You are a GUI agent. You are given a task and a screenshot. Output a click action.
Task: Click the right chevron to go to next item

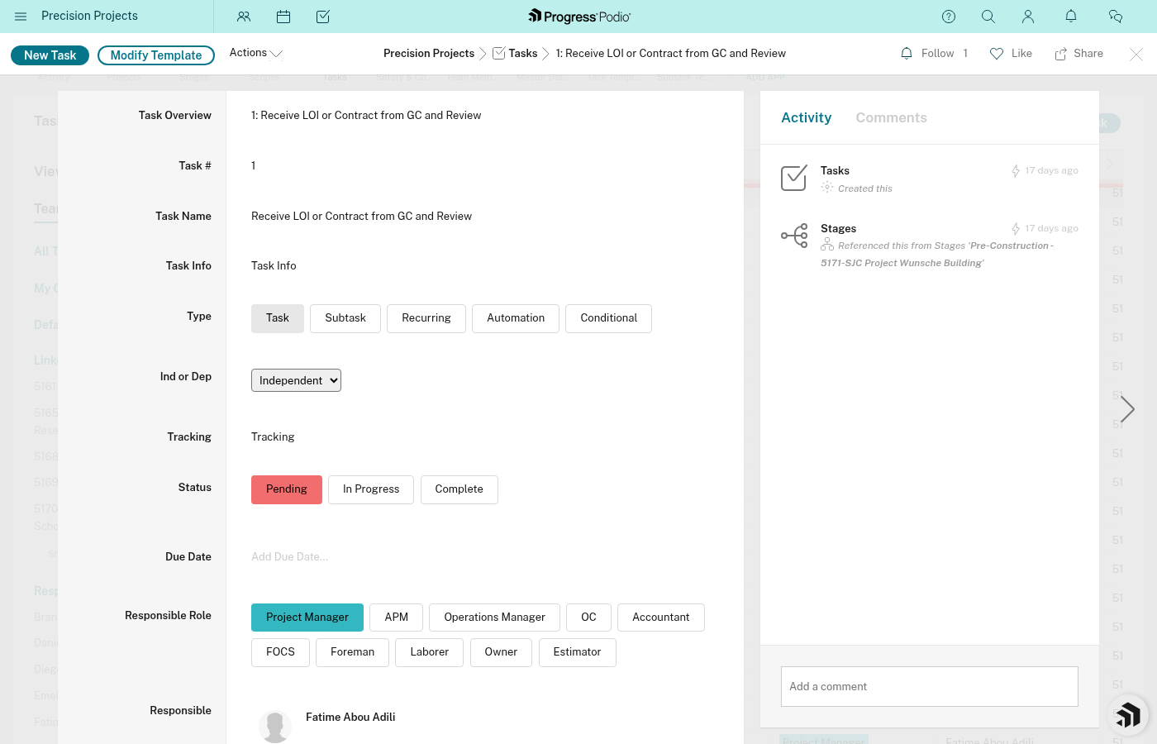1127,408
